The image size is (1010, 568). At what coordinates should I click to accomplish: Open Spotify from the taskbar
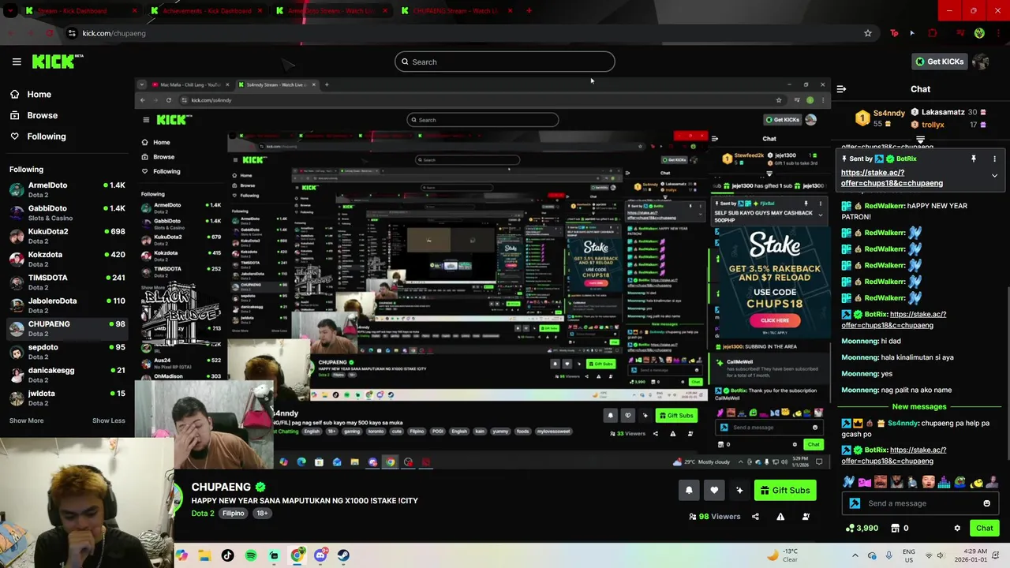pyautogui.click(x=251, y=555)
